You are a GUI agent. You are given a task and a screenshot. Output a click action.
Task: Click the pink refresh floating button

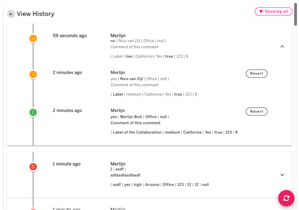(286, 198)
